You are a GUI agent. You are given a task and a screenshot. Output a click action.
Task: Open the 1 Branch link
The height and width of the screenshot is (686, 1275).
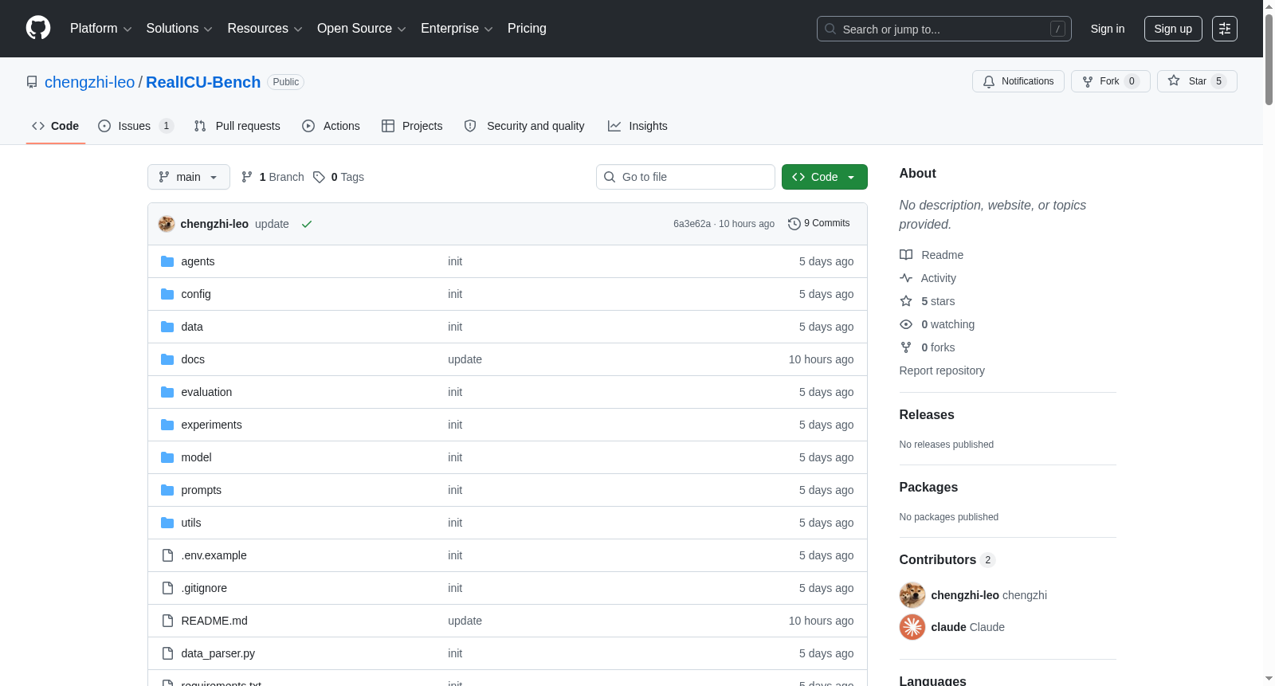coord(273,177)
